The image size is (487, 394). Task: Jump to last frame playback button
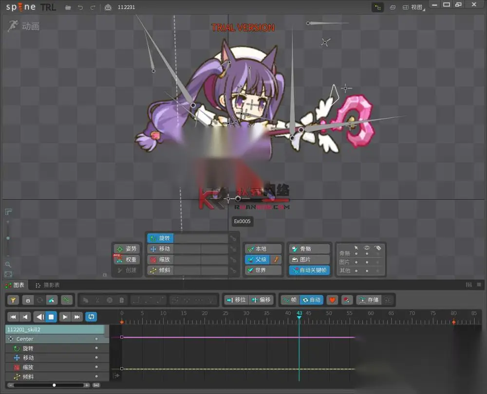click(77, 317)
